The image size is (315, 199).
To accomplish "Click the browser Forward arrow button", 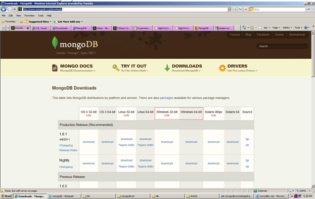I will [x=10, y=9].
